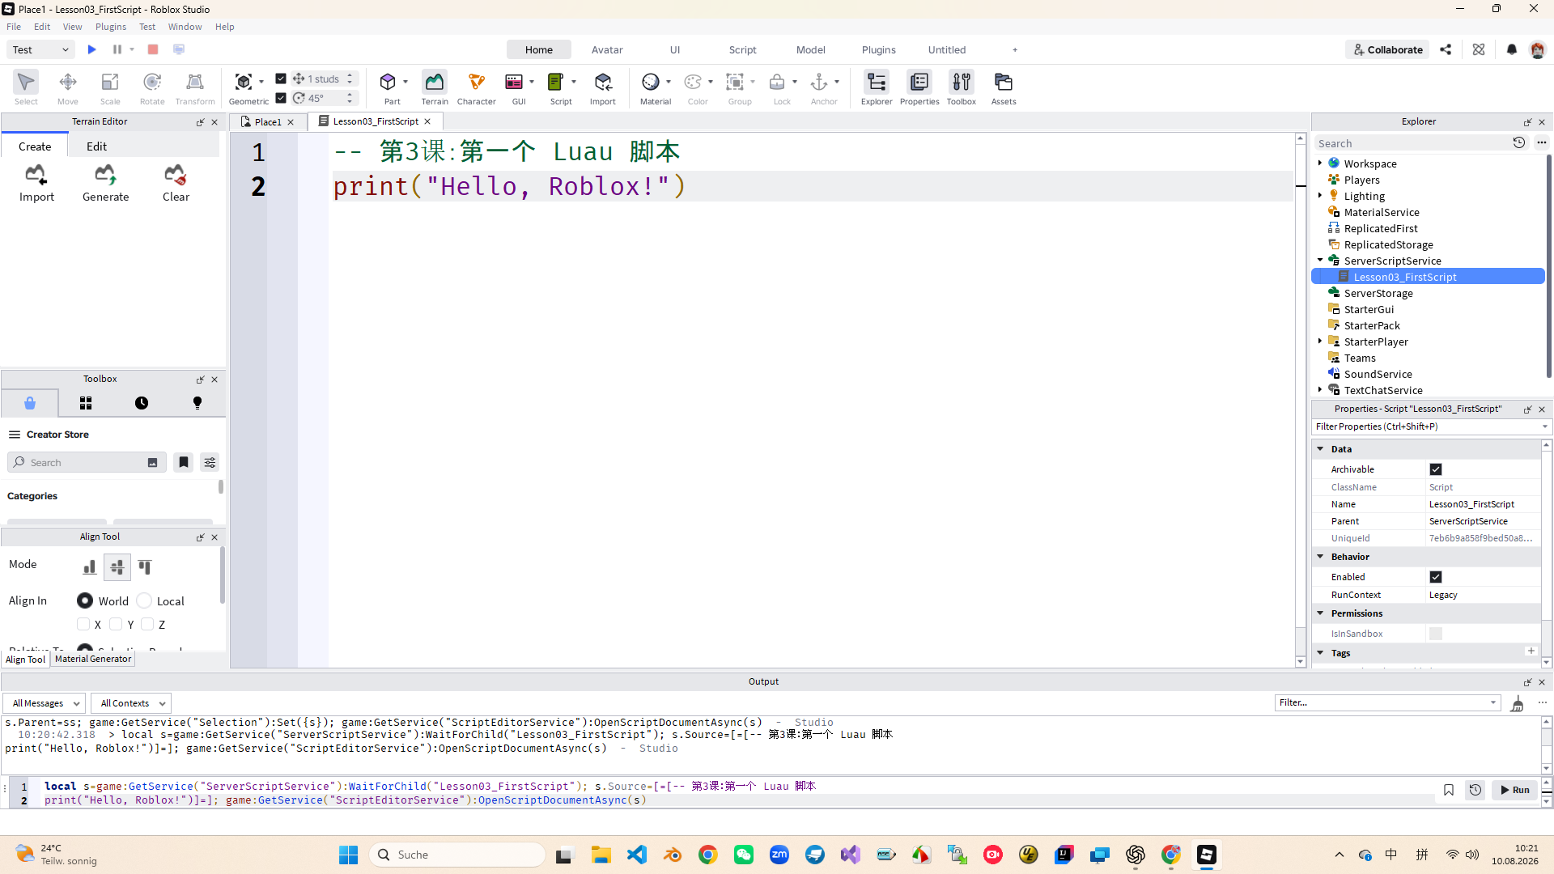Click the Collaborate button
The image size is (1554, 874).
pos(1388,49)
